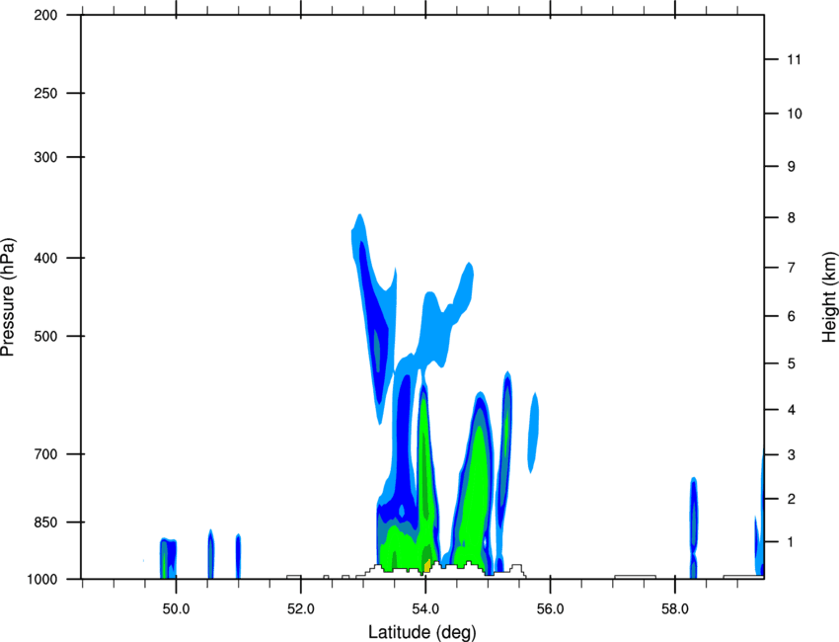839x642 pixels.
Task: Pick the 5 km height label
Action: click(x=792, y=363)
